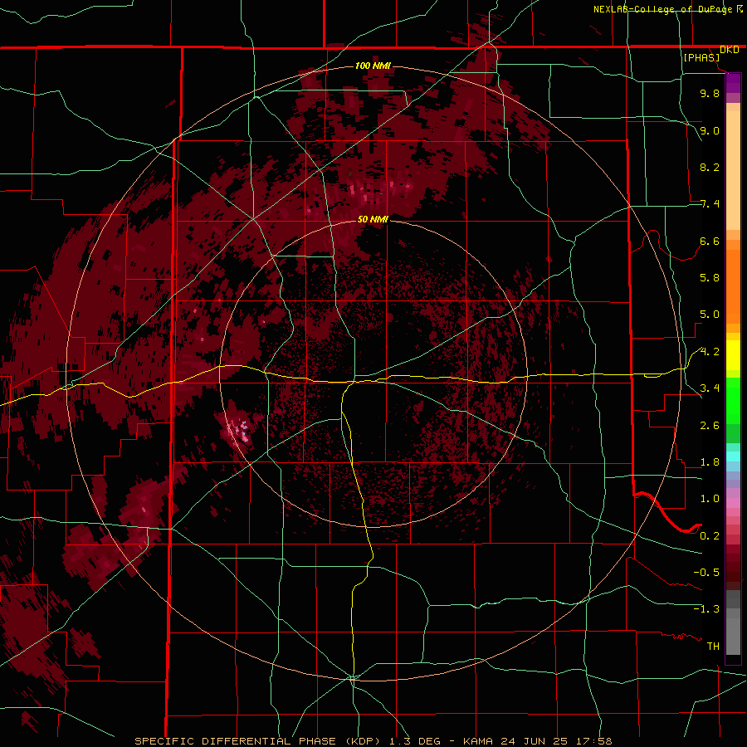Click the 2.6 value on color scale
747x747 pixels.
(710, 426)
